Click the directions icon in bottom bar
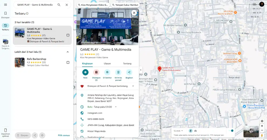This screenshot has height=140, width=267. tap(42, 135)
